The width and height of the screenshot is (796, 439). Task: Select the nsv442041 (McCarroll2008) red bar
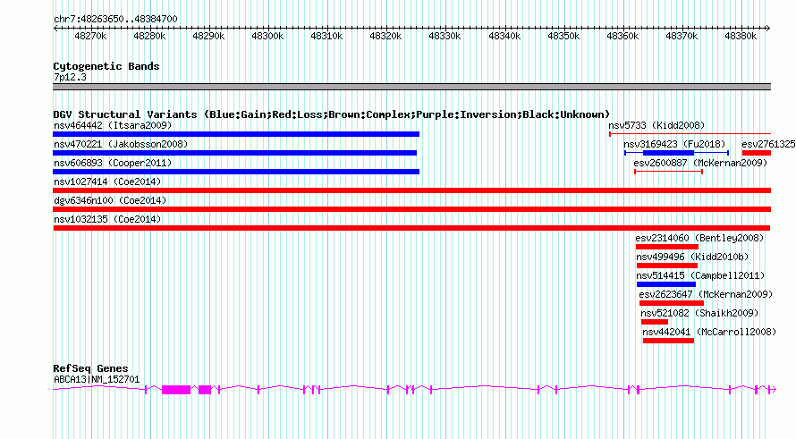[x=669, y=341]
